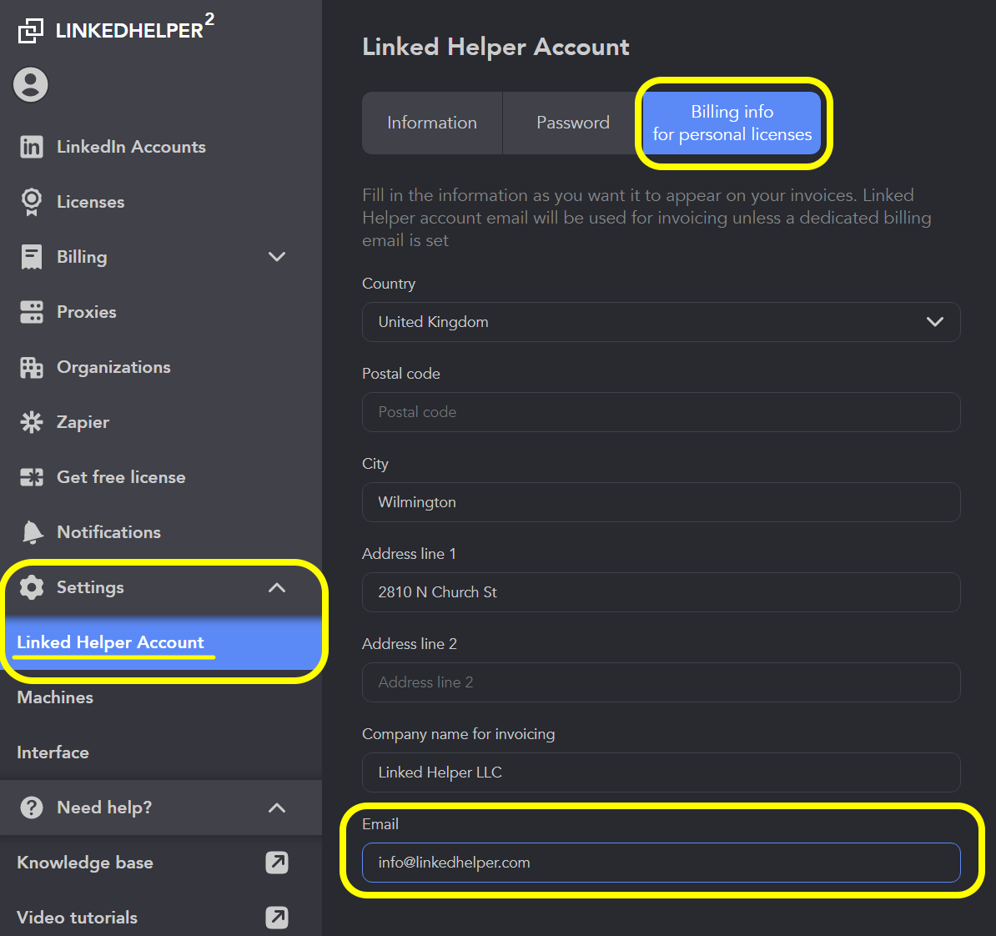The height and width of the screenshot is (936, 996).
Task: Click the Knowledge base external link icon
Action: (277, 863)
